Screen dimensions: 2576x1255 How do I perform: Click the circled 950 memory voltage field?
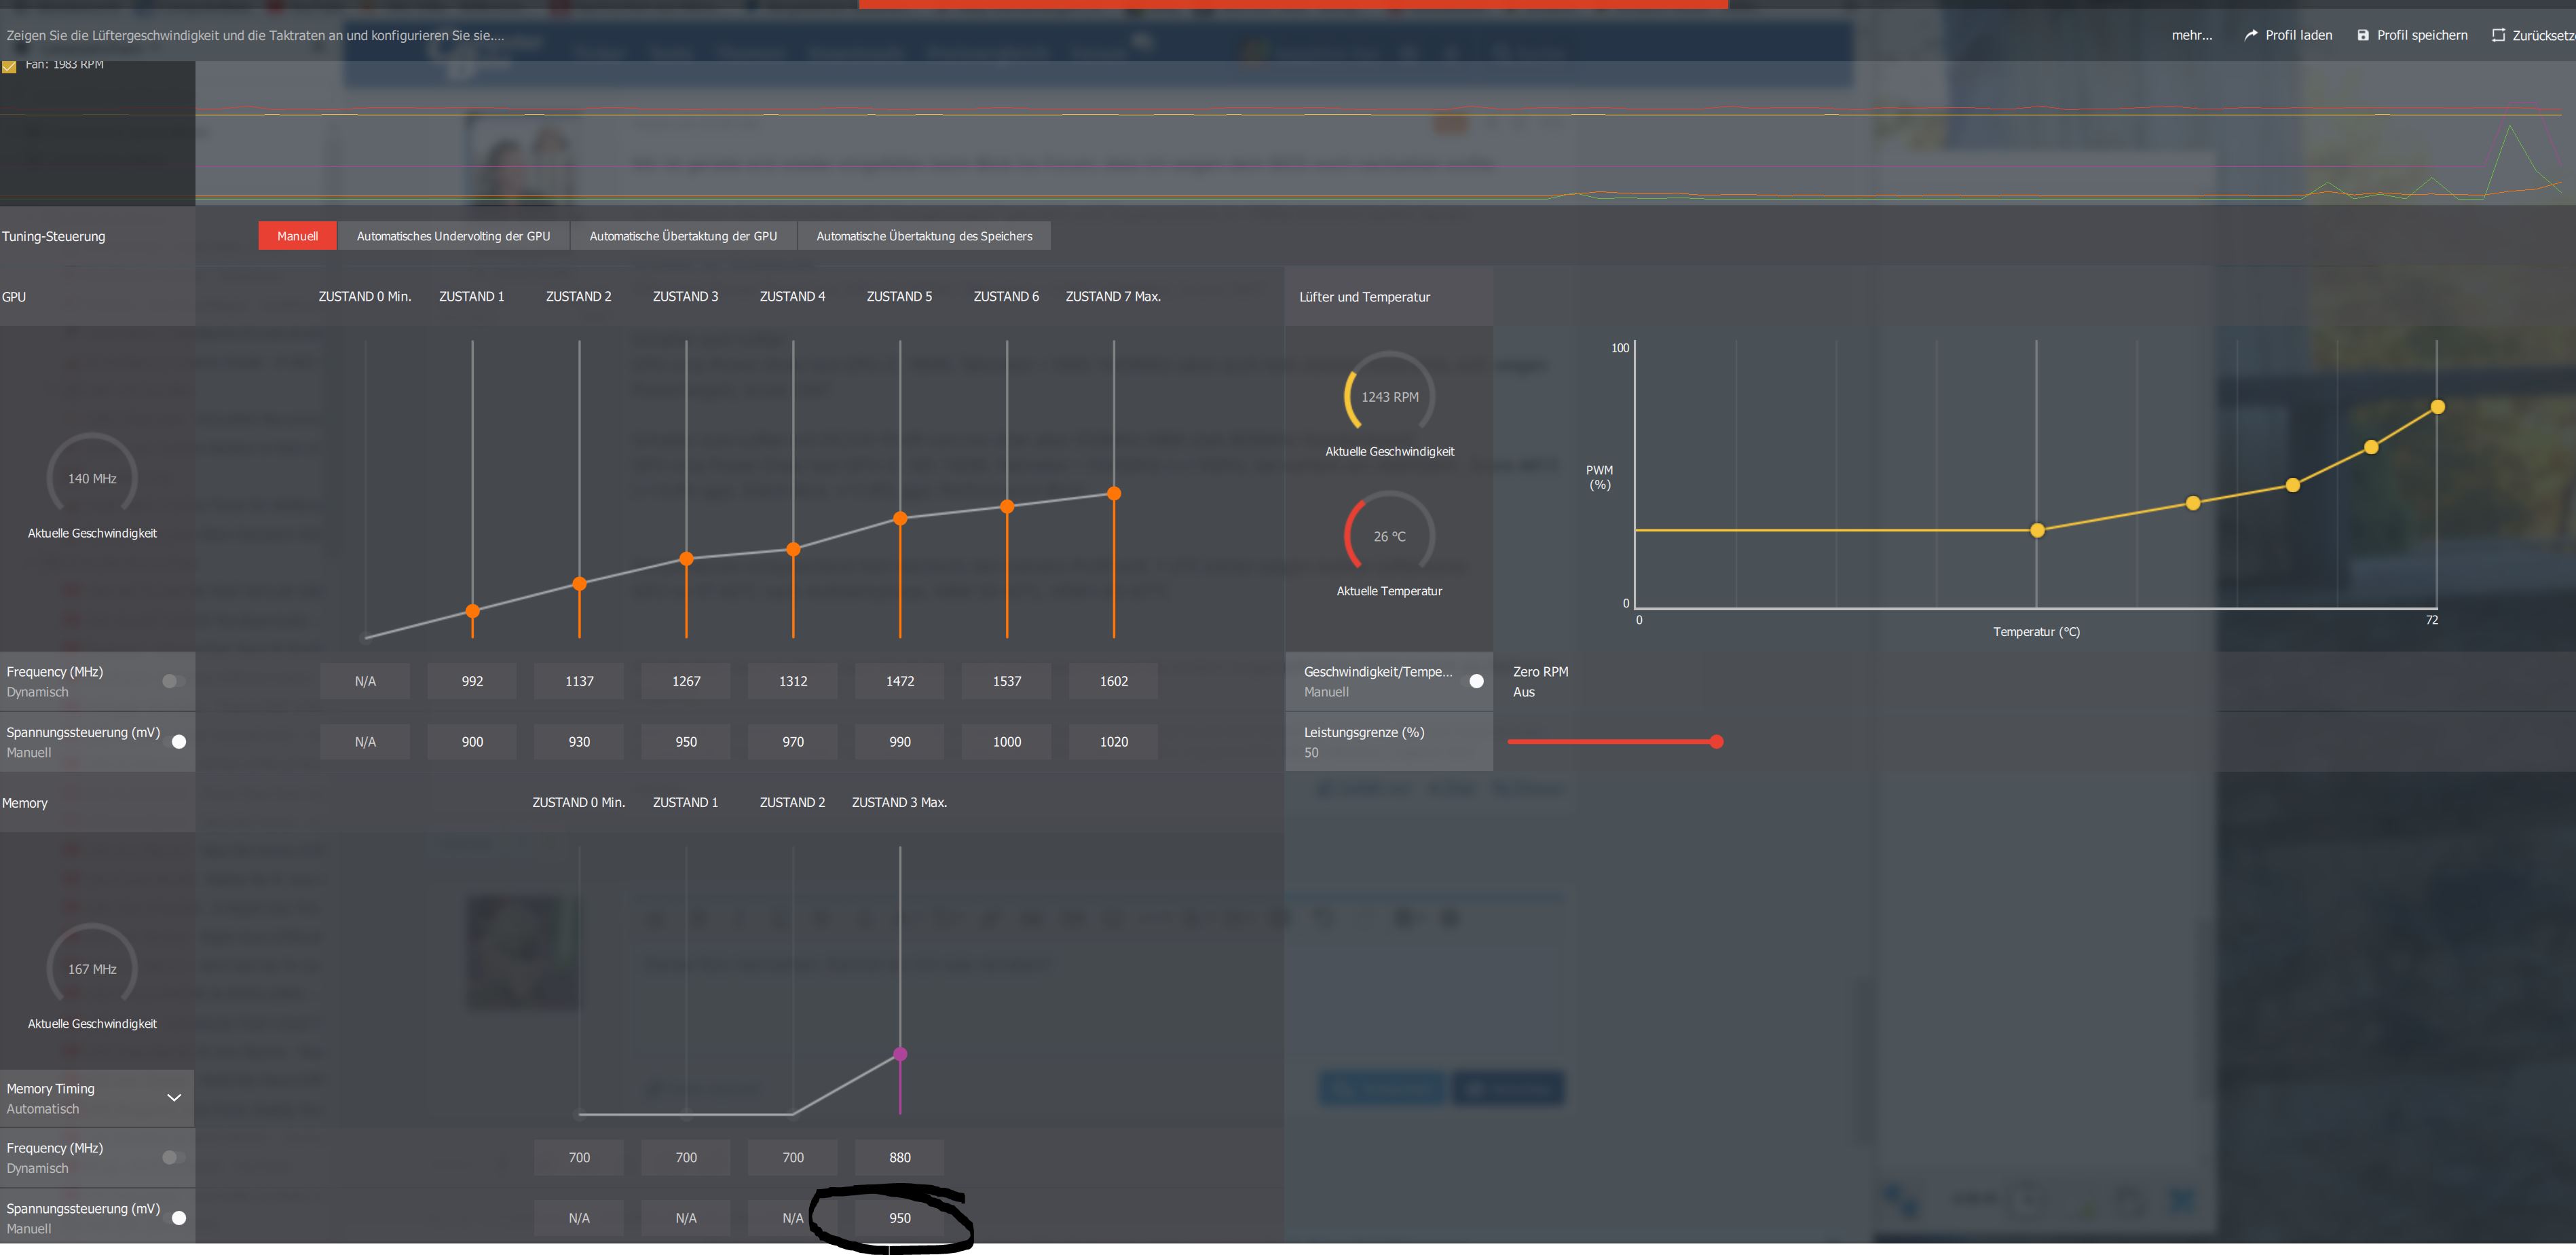899,1217
